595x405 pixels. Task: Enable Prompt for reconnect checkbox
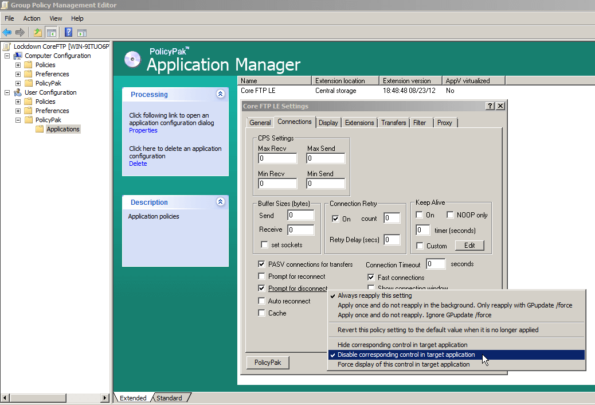tap(261, 276)
